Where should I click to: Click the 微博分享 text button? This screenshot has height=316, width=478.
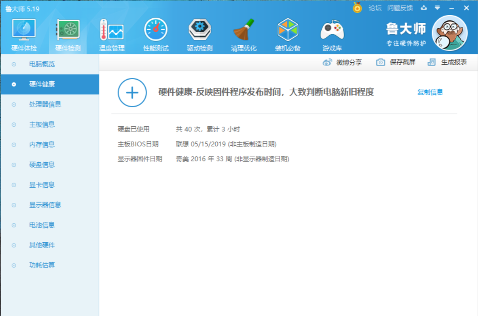(x=349, y=62)
